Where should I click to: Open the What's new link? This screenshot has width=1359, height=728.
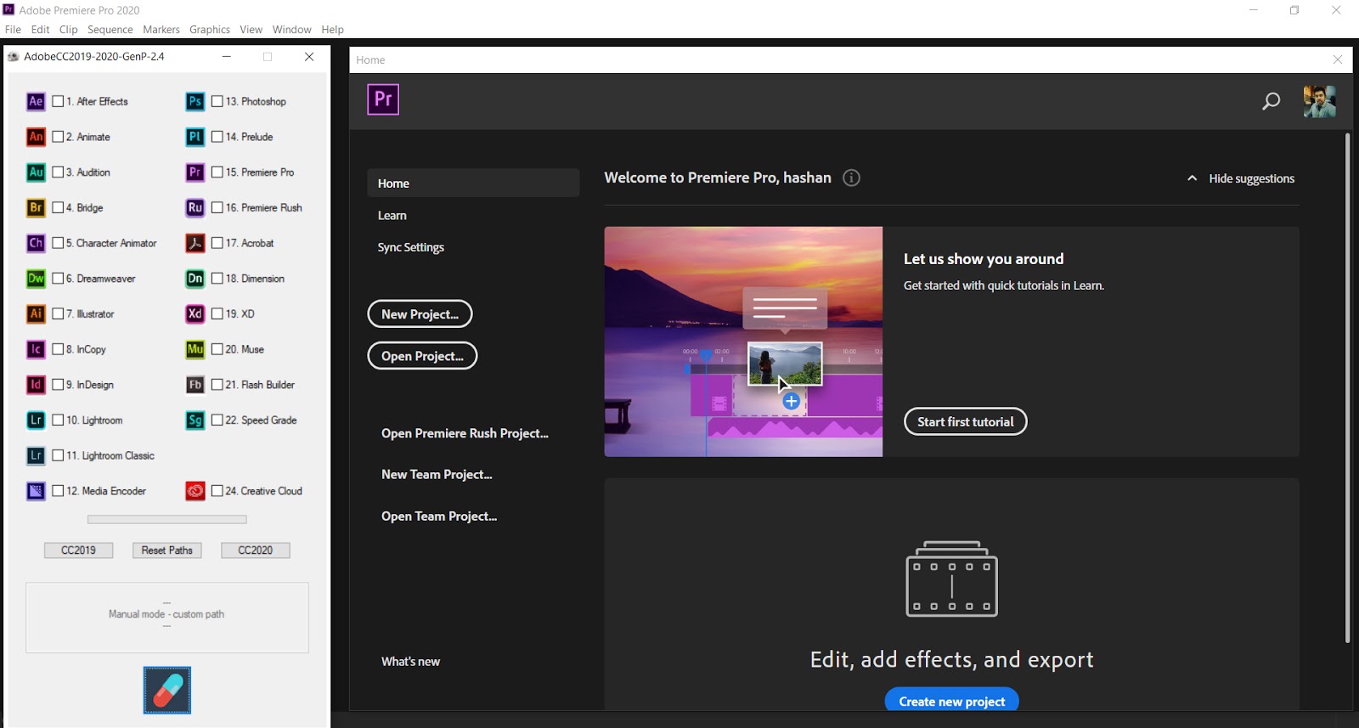coord(410,662)
